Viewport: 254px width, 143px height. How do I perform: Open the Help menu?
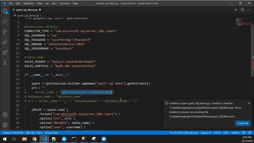tap(75, 3)
